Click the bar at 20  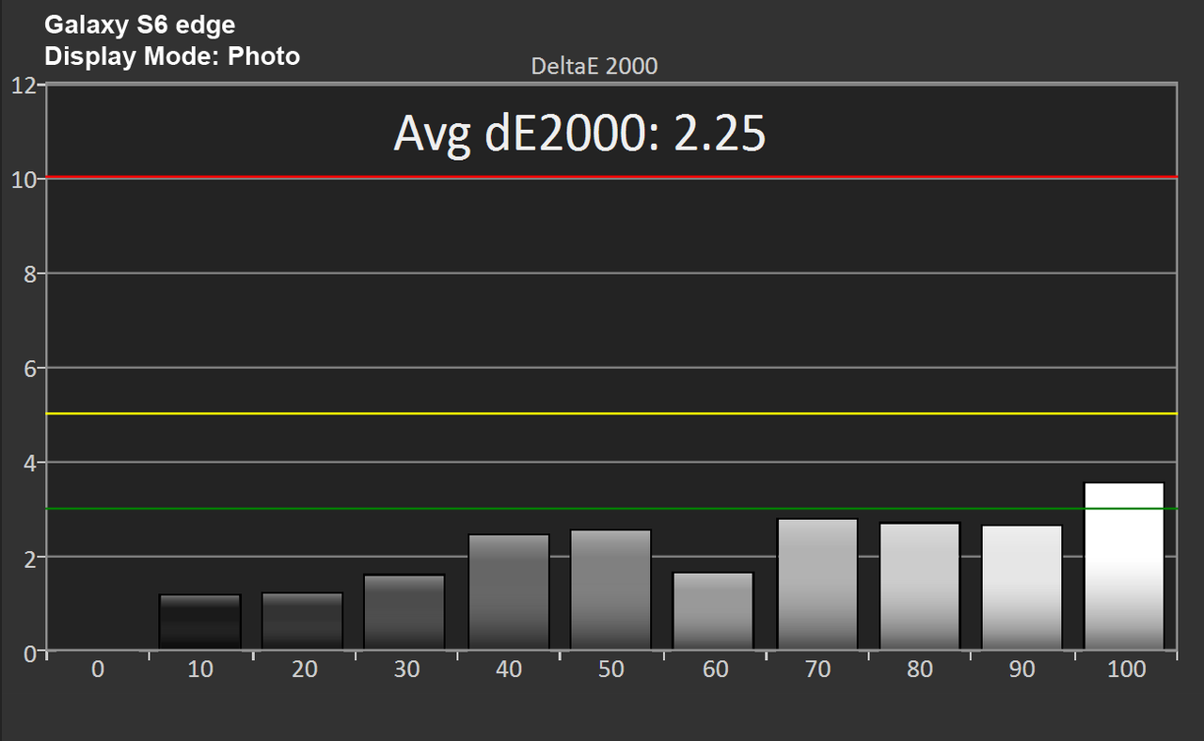[302, 621]
